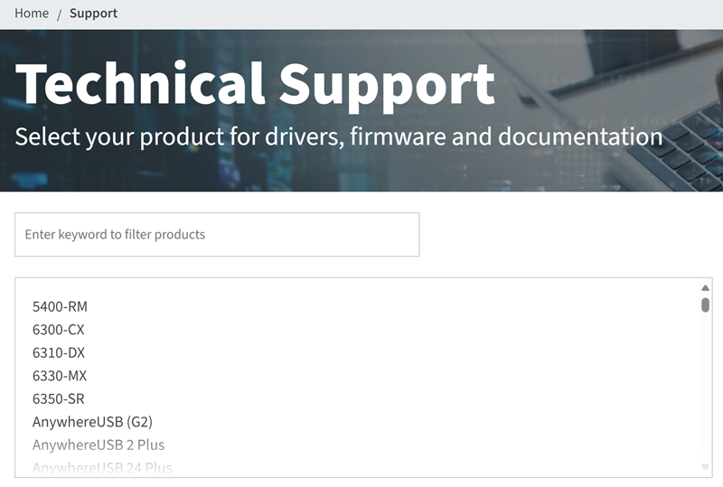Image resolution: width=723 pixels, height=487 pixels.
Task: Click the product list scrollbar thumb
Action: tap(705, 304)
